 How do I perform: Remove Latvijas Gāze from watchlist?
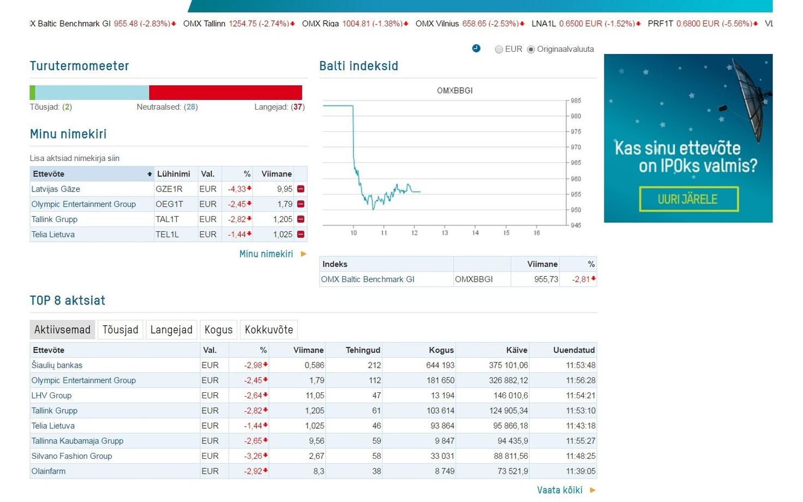(x=301, y=189)
